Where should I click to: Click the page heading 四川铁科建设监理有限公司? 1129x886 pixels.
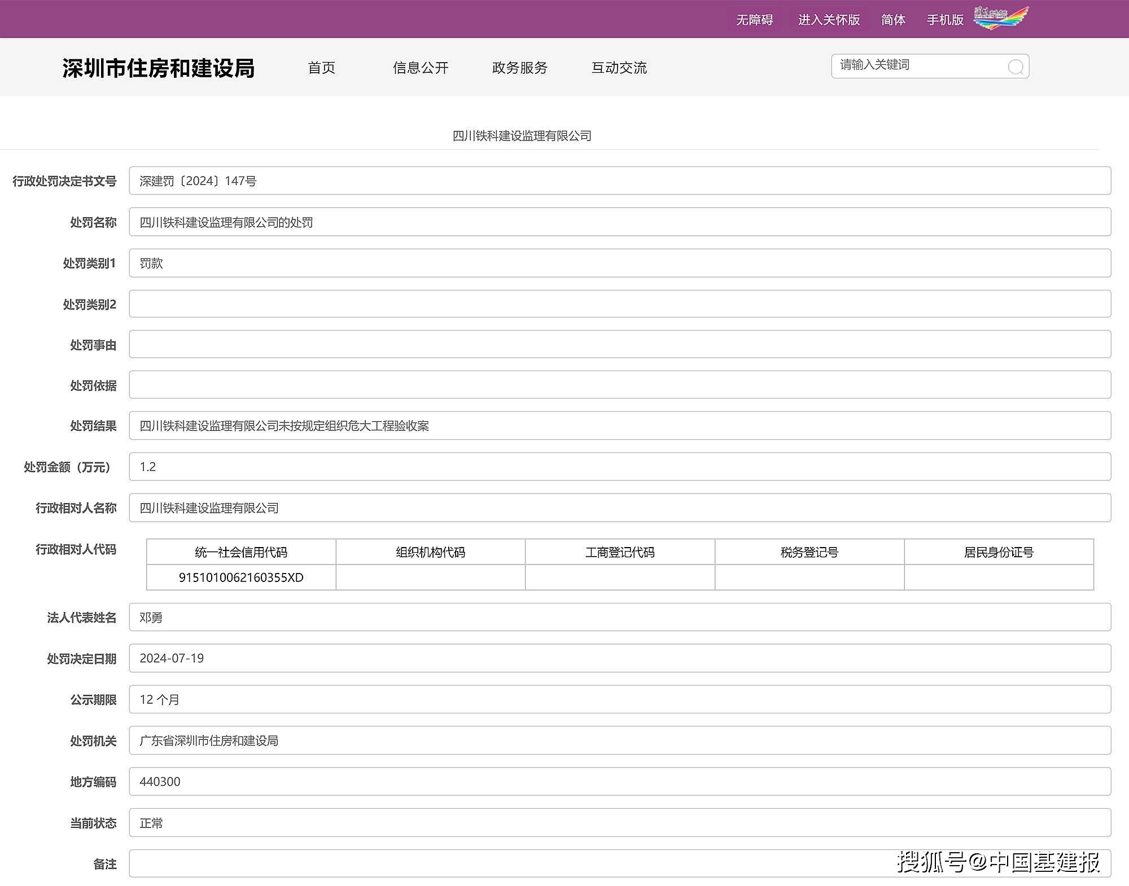pyautogui.click(x=522, y=136)
